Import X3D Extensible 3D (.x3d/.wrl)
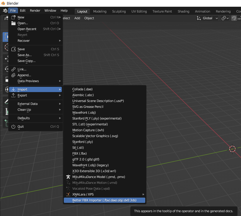 (105, 171)
